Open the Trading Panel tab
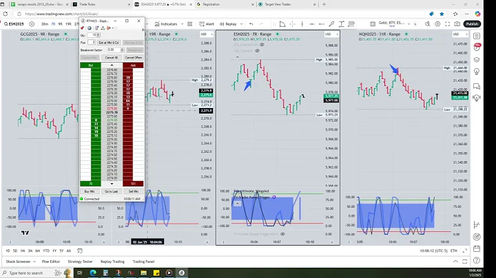This screenshot has height=278, width=496. (143, 261)
